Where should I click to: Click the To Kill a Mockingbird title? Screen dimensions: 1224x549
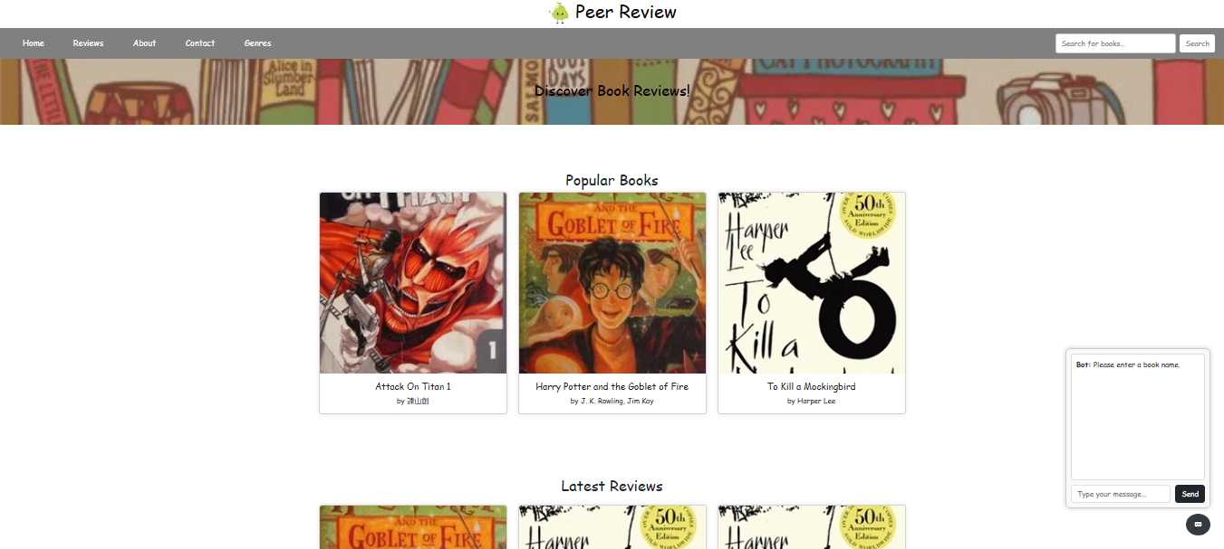point(812,386)
